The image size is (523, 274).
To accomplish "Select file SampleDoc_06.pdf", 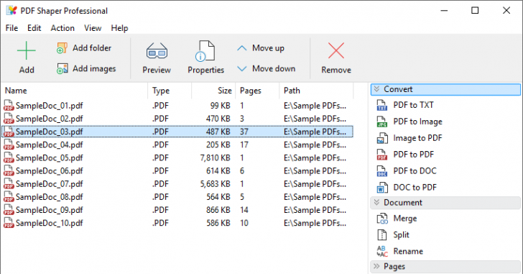I will pyautogui.click(x=50, y=171).
